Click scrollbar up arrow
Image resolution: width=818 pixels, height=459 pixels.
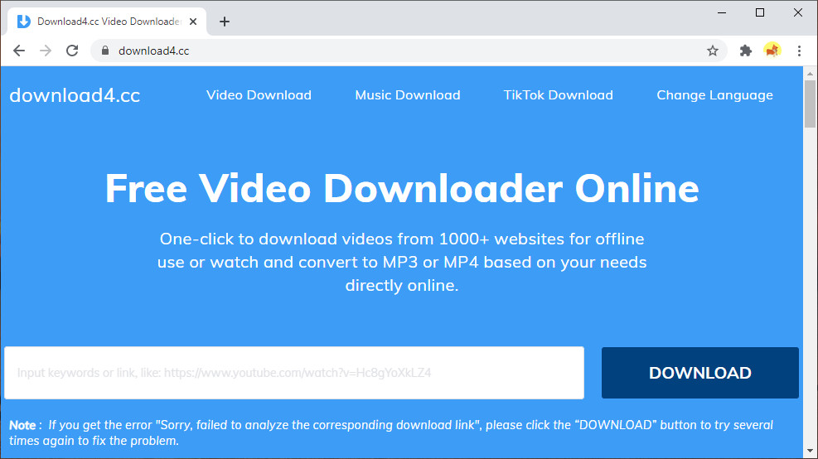(811, 74)
